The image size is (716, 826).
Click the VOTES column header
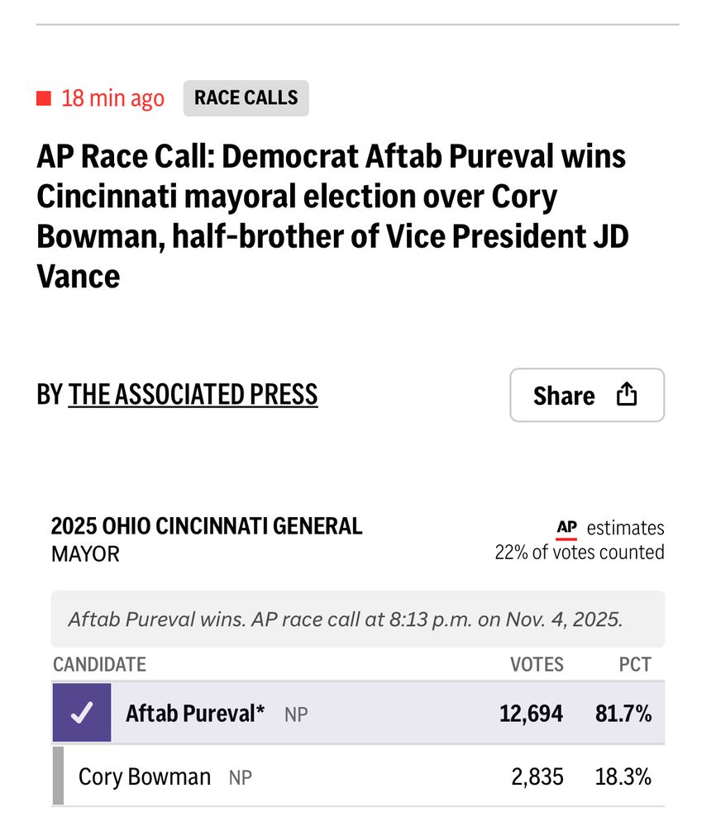coord(536,664)
